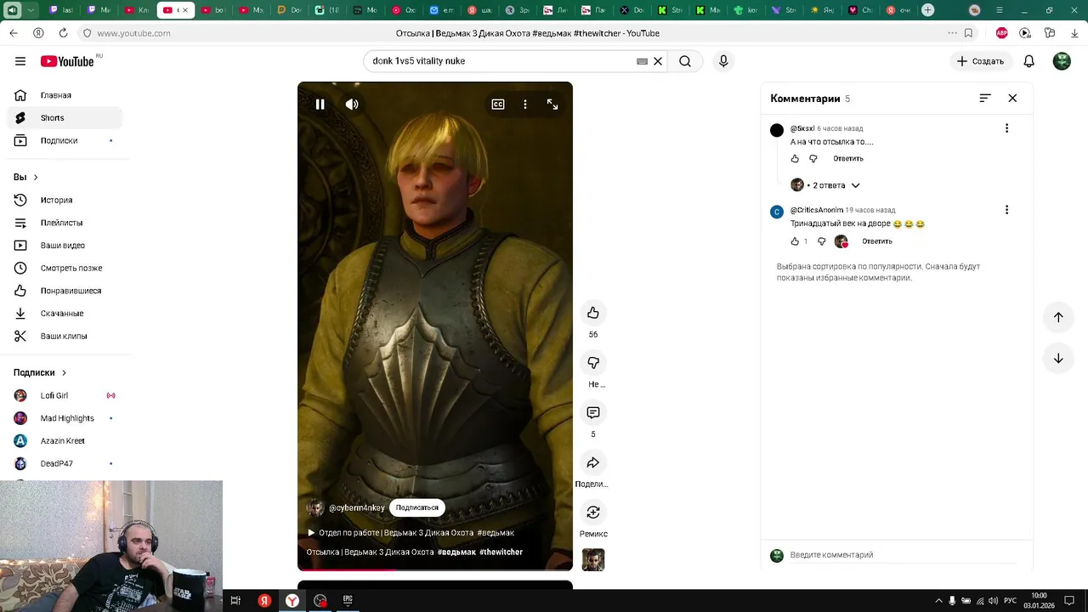
Task: Select Shorts in the sidebar
Action: pos(65,118)
